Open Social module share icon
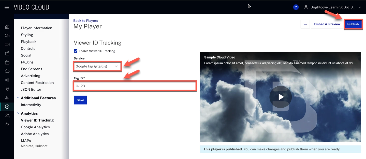 click(x=7, y=80)
